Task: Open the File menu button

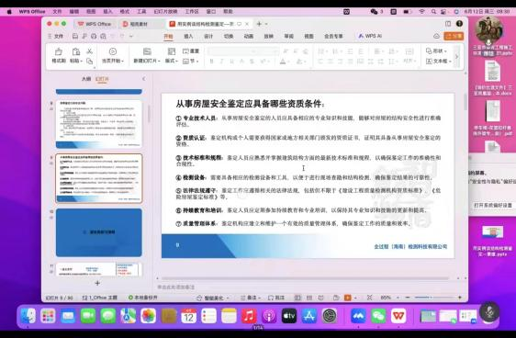Action: [x=56, y=36]
